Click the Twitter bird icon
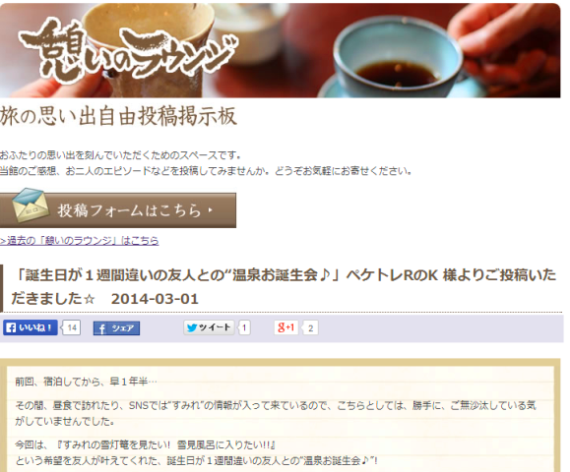 pyautogui.click(x=192, y=327)
